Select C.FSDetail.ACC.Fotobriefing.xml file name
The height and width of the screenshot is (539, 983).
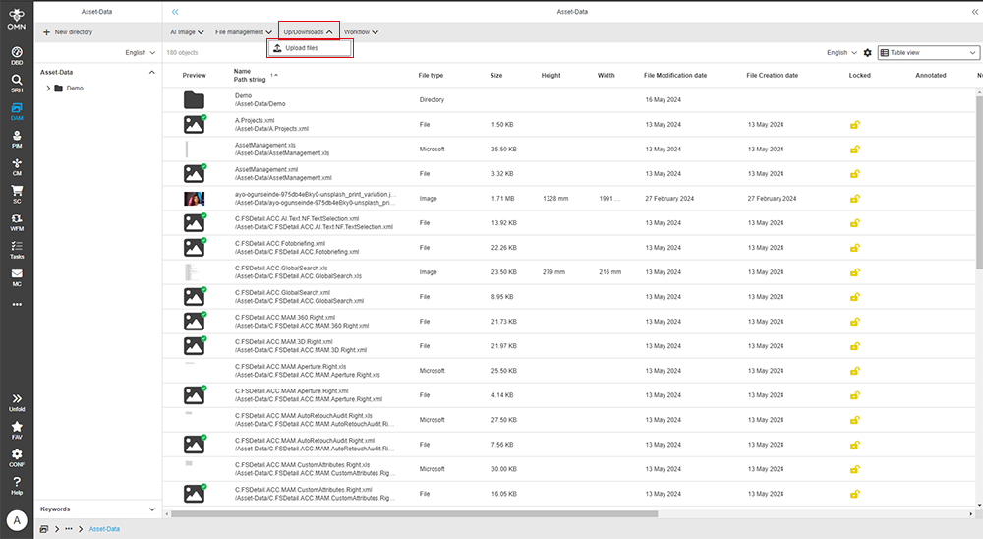click(x=279, y=244)
